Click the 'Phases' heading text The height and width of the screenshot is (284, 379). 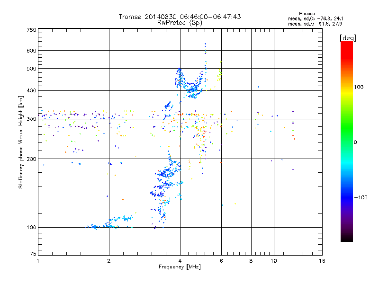coord(307,14)
